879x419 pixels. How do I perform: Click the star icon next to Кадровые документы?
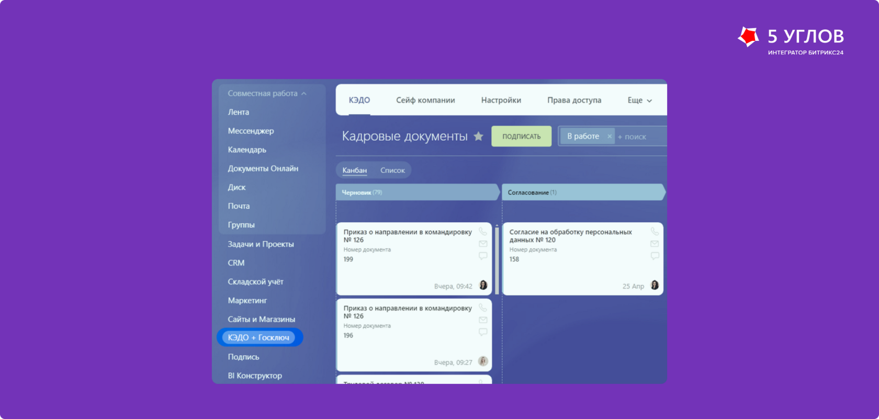pyautogui.click(x=478, y=136)
